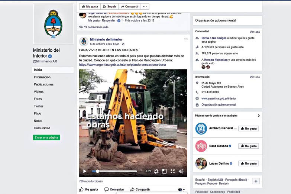Seek on the video progress bar
Viewport: 291px width, 194px height.
click(x=114, y=171)
